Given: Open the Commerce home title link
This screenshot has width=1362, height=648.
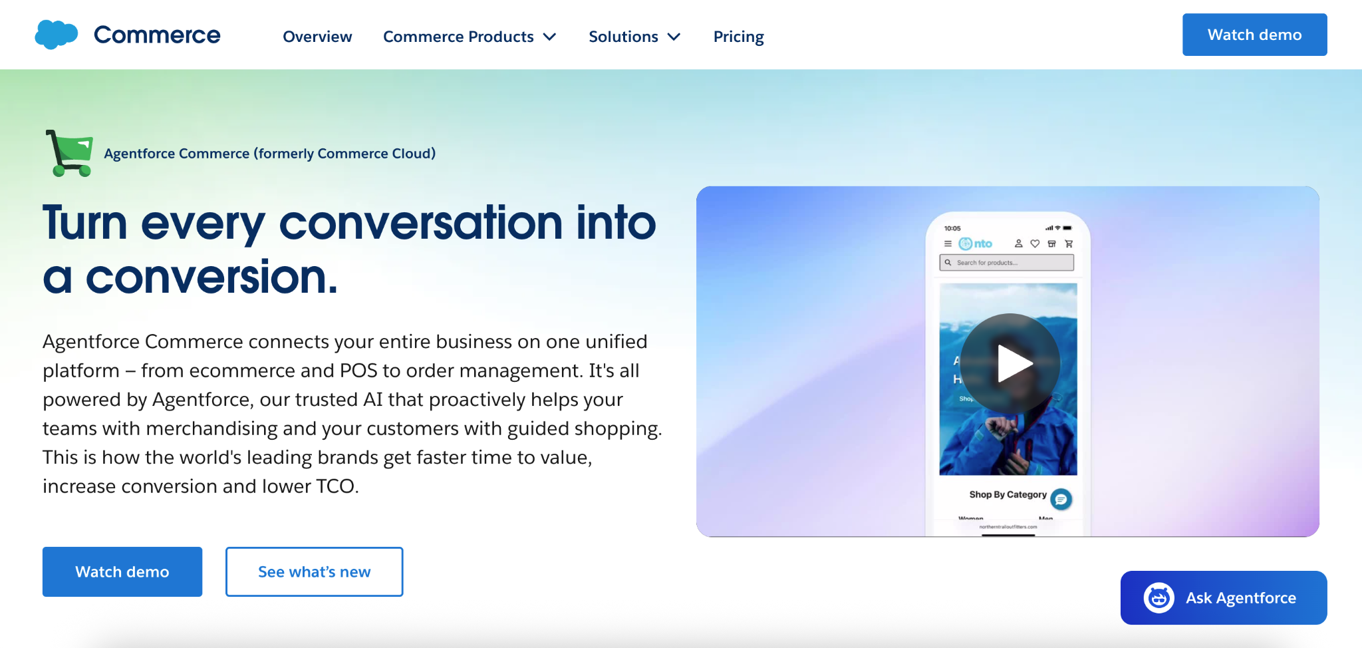Looking at the screenshot, I should (x=157, y=35).
